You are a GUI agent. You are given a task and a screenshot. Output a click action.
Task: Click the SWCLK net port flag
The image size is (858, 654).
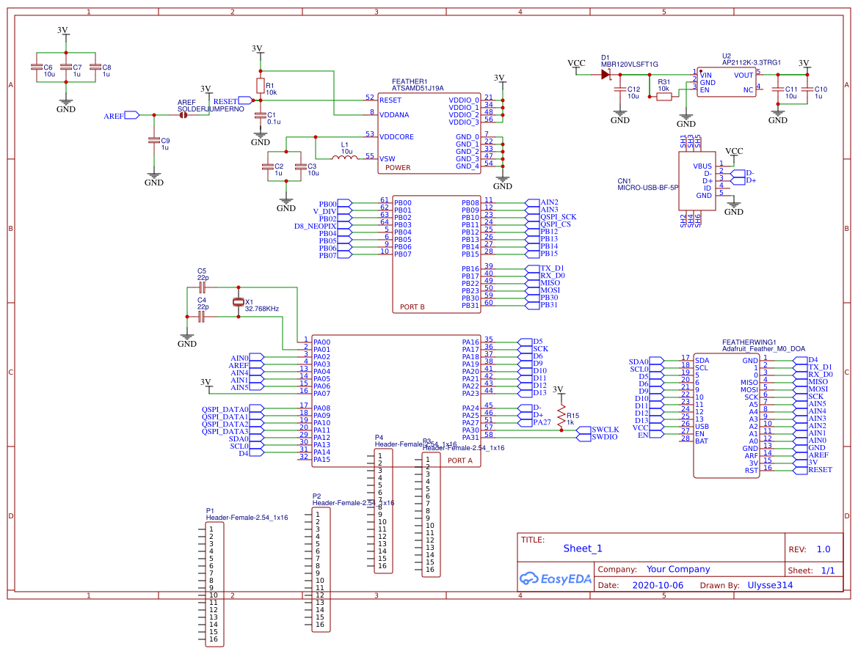605,430
